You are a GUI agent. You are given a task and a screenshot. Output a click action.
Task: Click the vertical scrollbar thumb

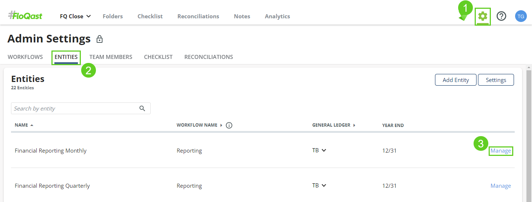click(x=529, y=135)
